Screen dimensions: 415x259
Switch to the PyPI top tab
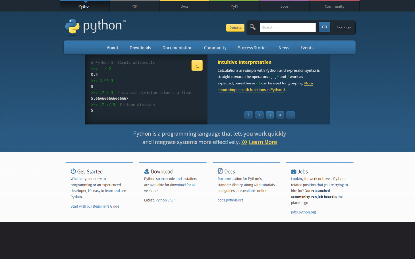(x=234, y=6)
